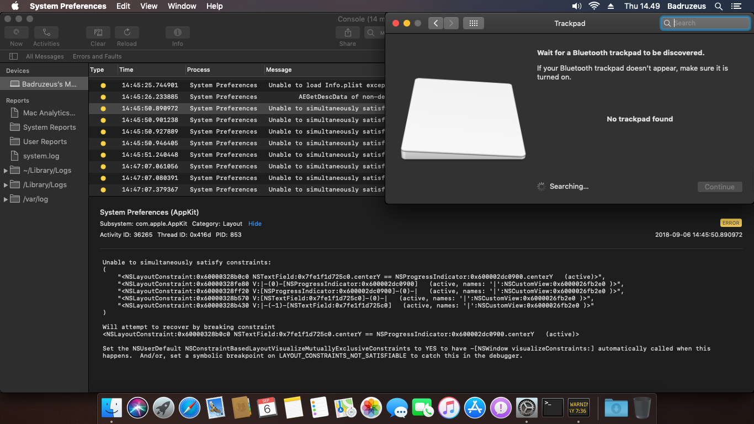Open Notes from the Dock
The width and height of the screenshot is (754, 424).
coord(293,408)
